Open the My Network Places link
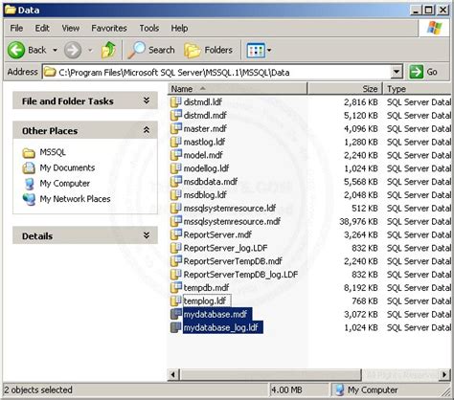 [x=75, y=199]
